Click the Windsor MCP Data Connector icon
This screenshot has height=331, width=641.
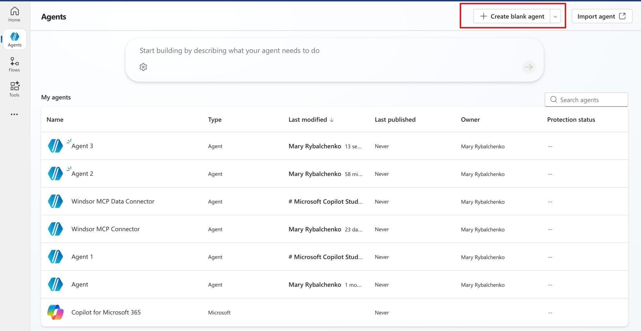(55, 201)
